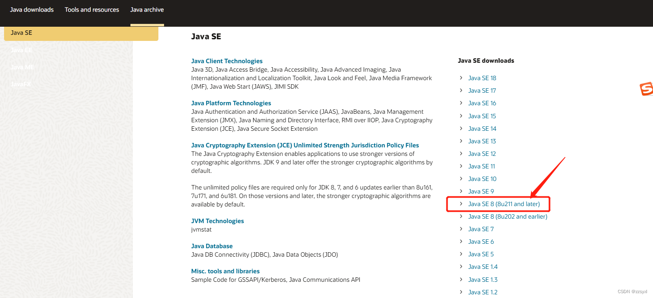Click the chevron beside Java SE 1.4
The image size is (653, 298).
(461, 266)
